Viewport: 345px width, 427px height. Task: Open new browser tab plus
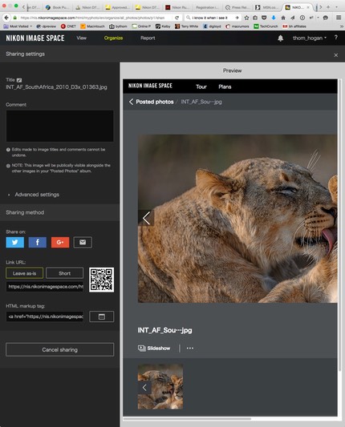click(x=328, y=7)
